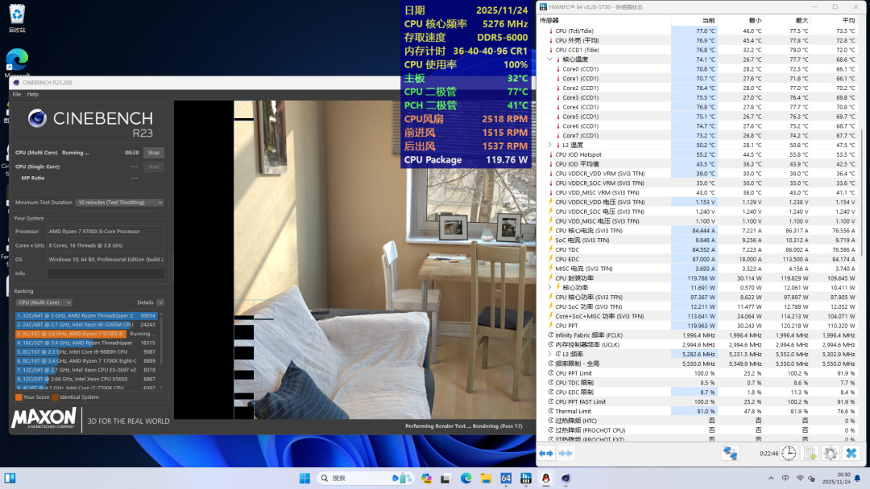Click the Cinebench logo sphere icon

37,118
